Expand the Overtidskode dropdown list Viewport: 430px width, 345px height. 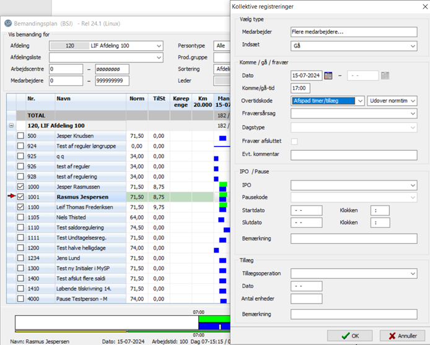pos(360,101)
